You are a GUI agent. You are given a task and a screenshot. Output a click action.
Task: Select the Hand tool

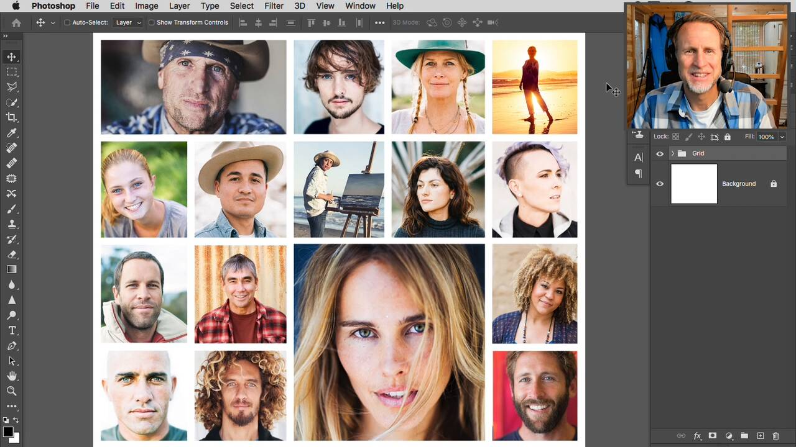[12, 376]
